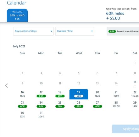Pick July 28 priced at 392.5K

116,105
